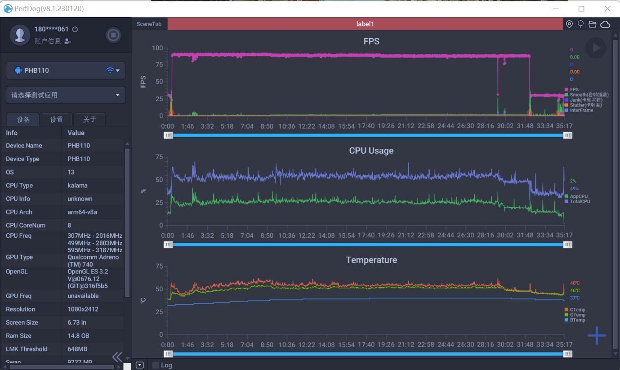
Task: Click the left panel horizontal scrollbar
Action: (62, 367)
